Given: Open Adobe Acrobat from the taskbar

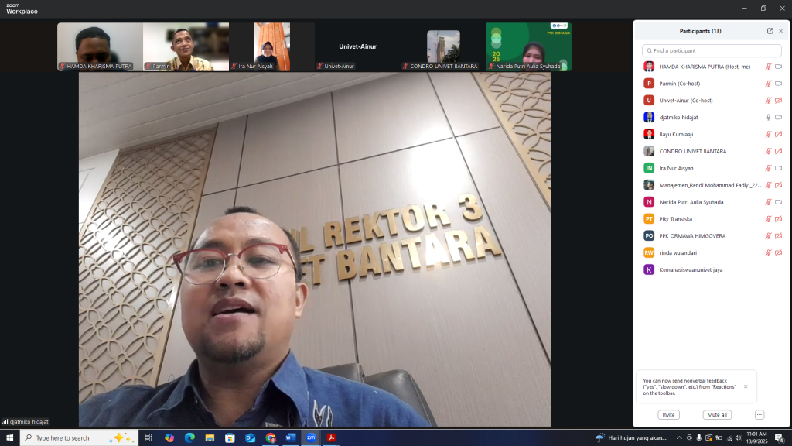Looking at the screenshot, I should click(331, 437).
